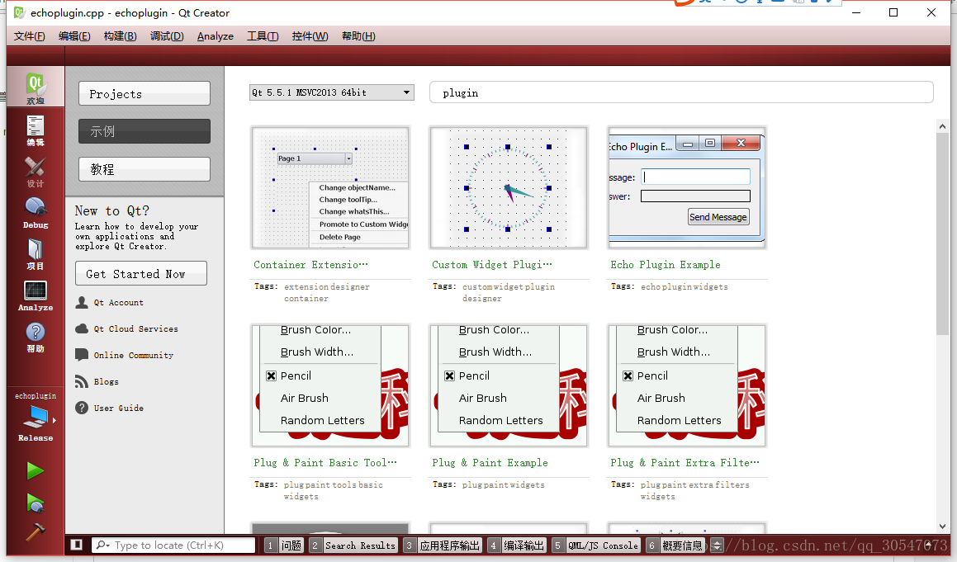Screen dimensions: 957x562
Task: Open the 构建(B) menu
Action: [x=121, y=36]
